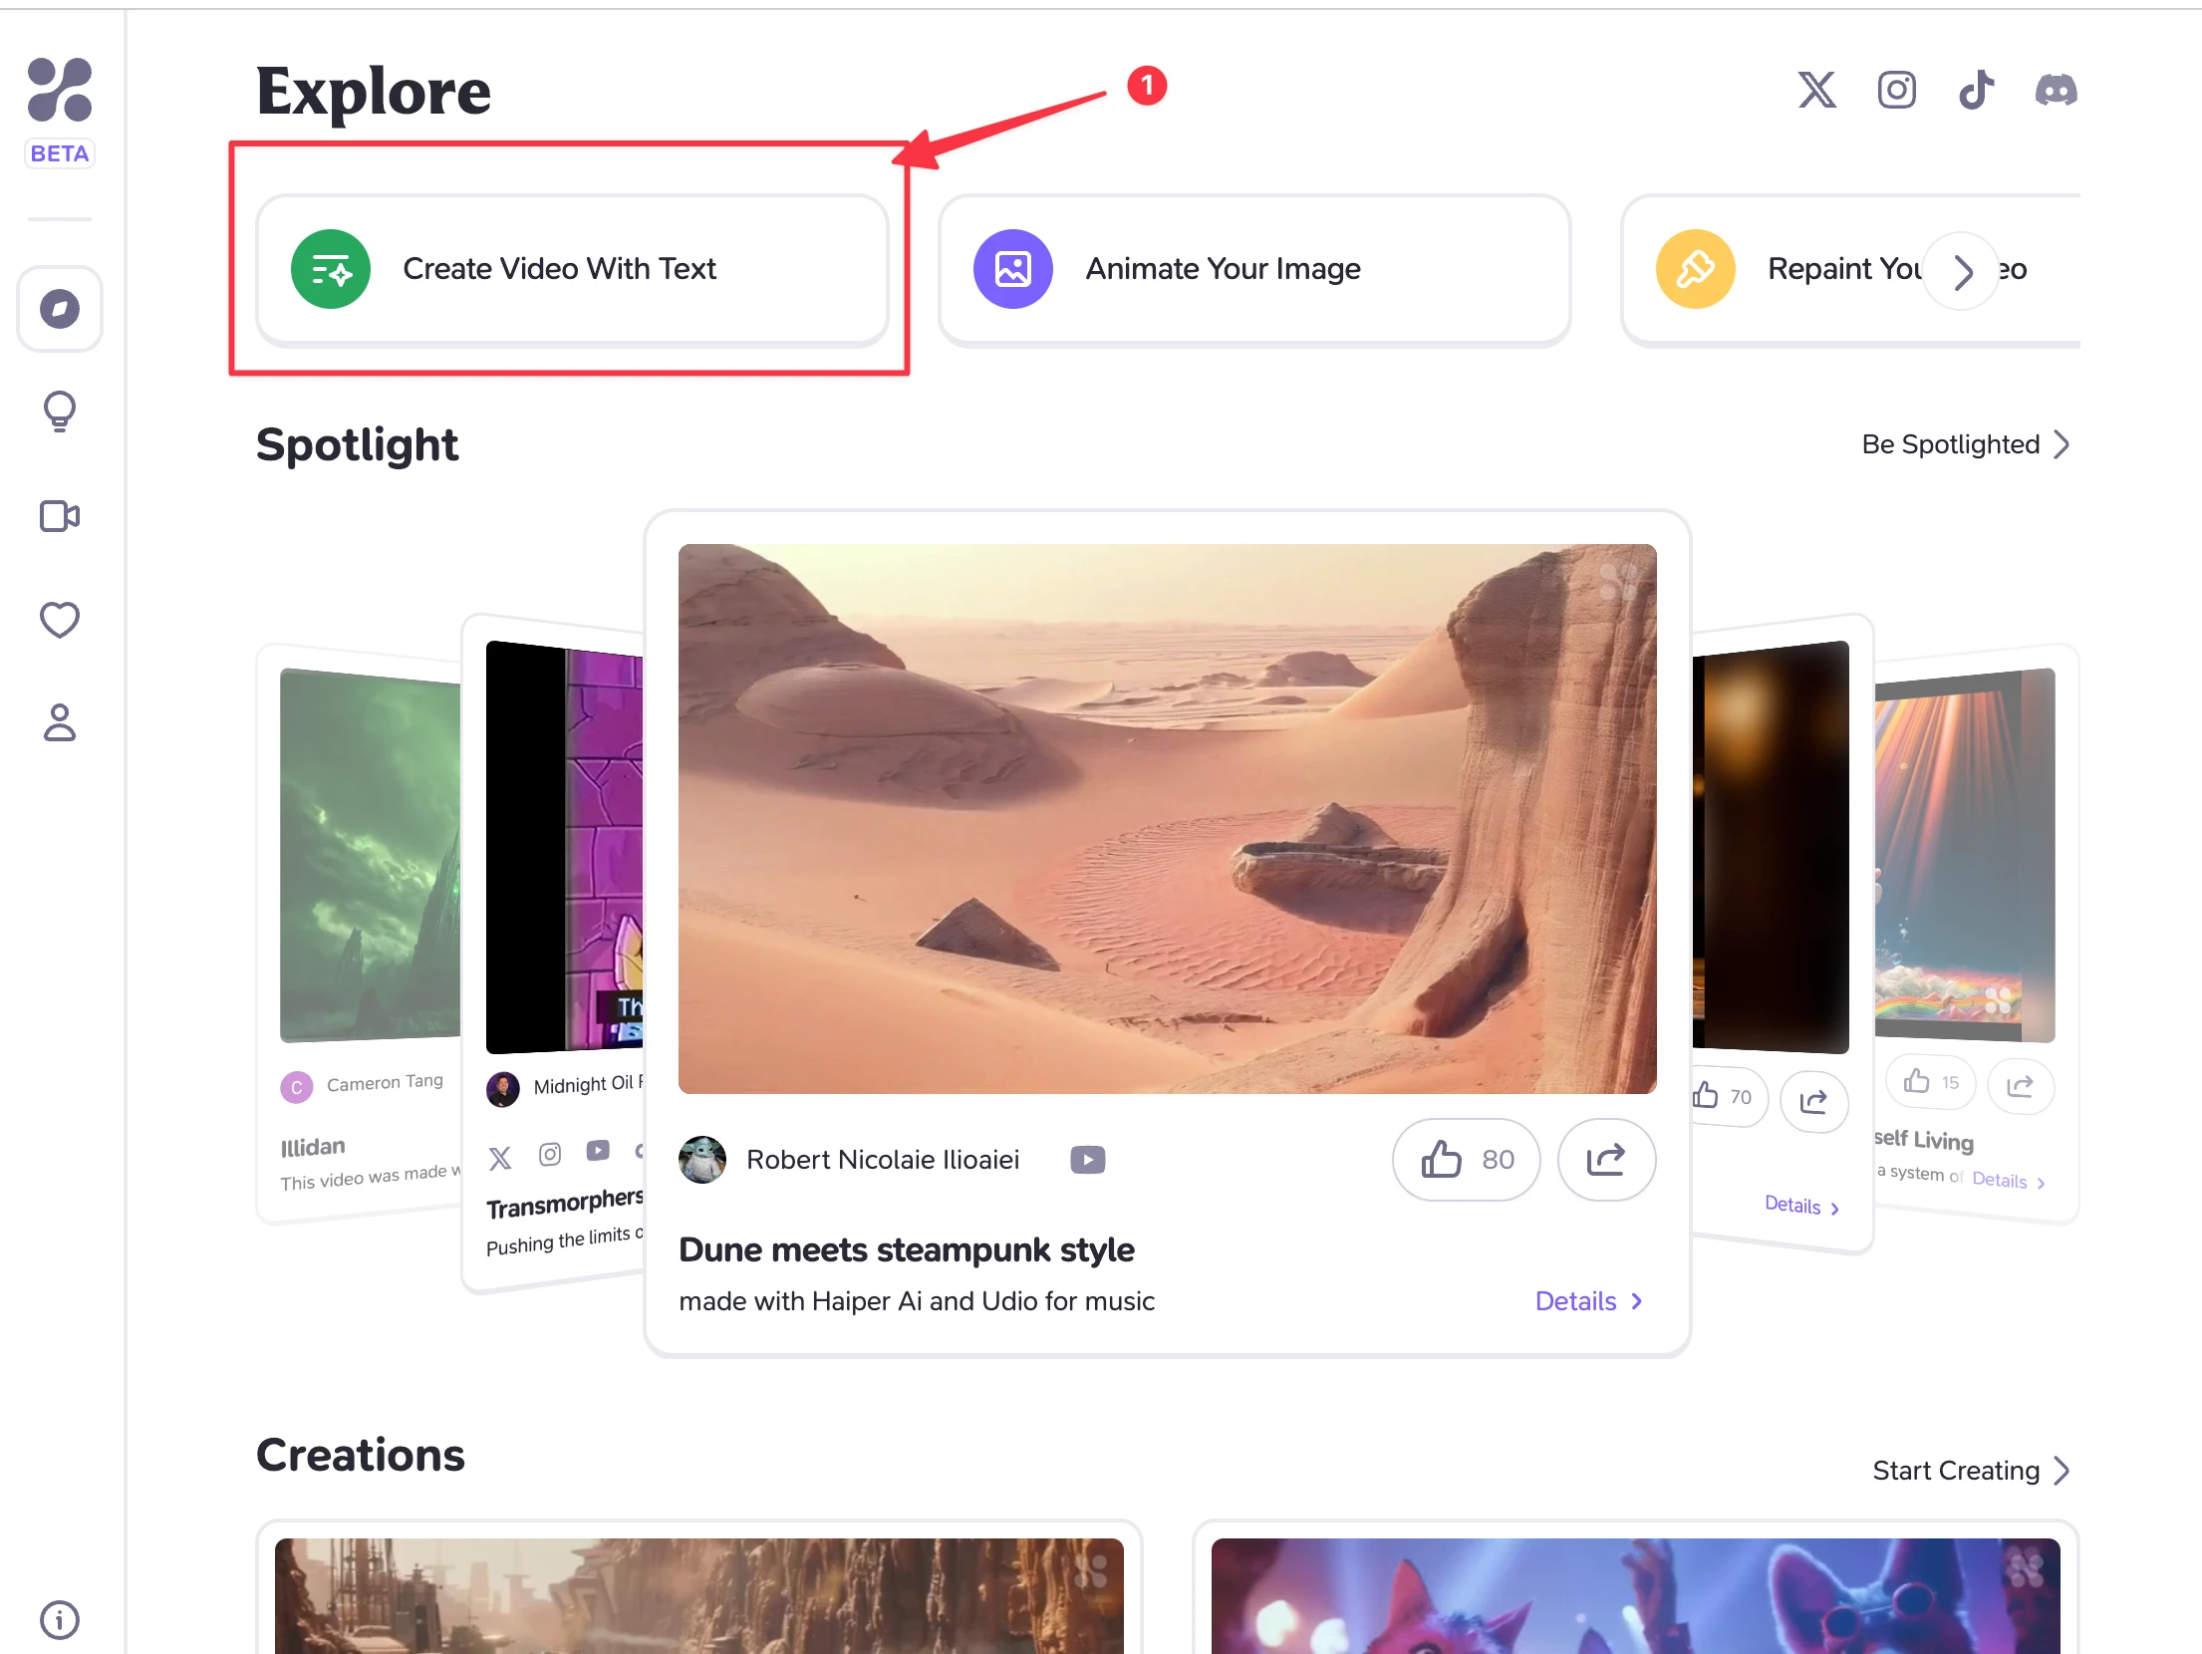Open Details on the Self Living card
Screen dimensions: 2202x1654
click(2009, 1181)
